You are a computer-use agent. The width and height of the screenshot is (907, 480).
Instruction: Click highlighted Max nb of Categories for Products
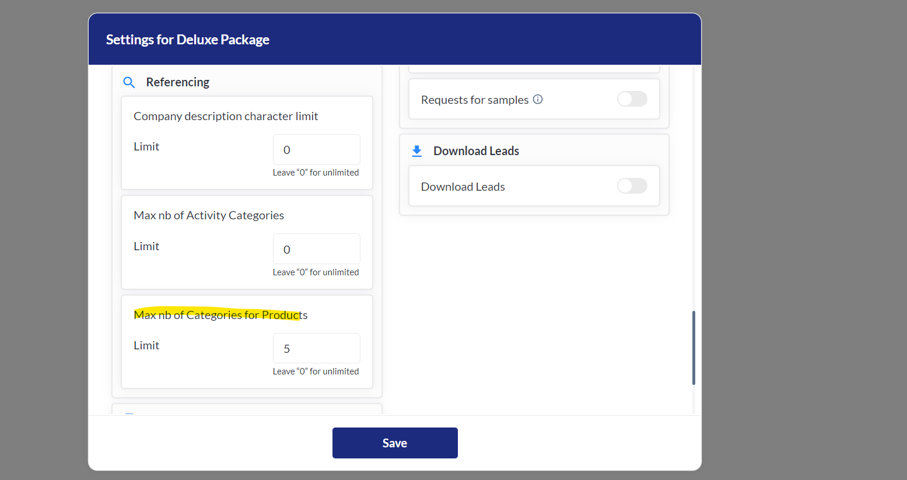point(220,315)
